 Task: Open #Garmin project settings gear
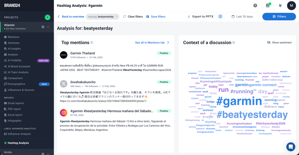point(43,27)
